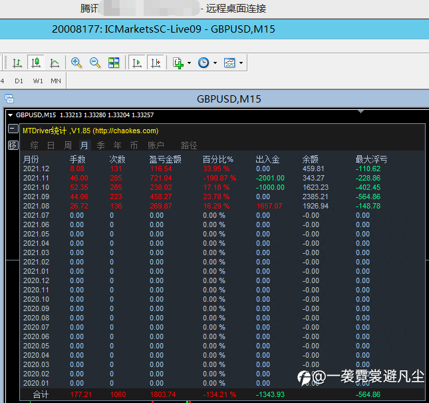Select the W1 timeframe

pyautogui.click(x=38, y=81)
